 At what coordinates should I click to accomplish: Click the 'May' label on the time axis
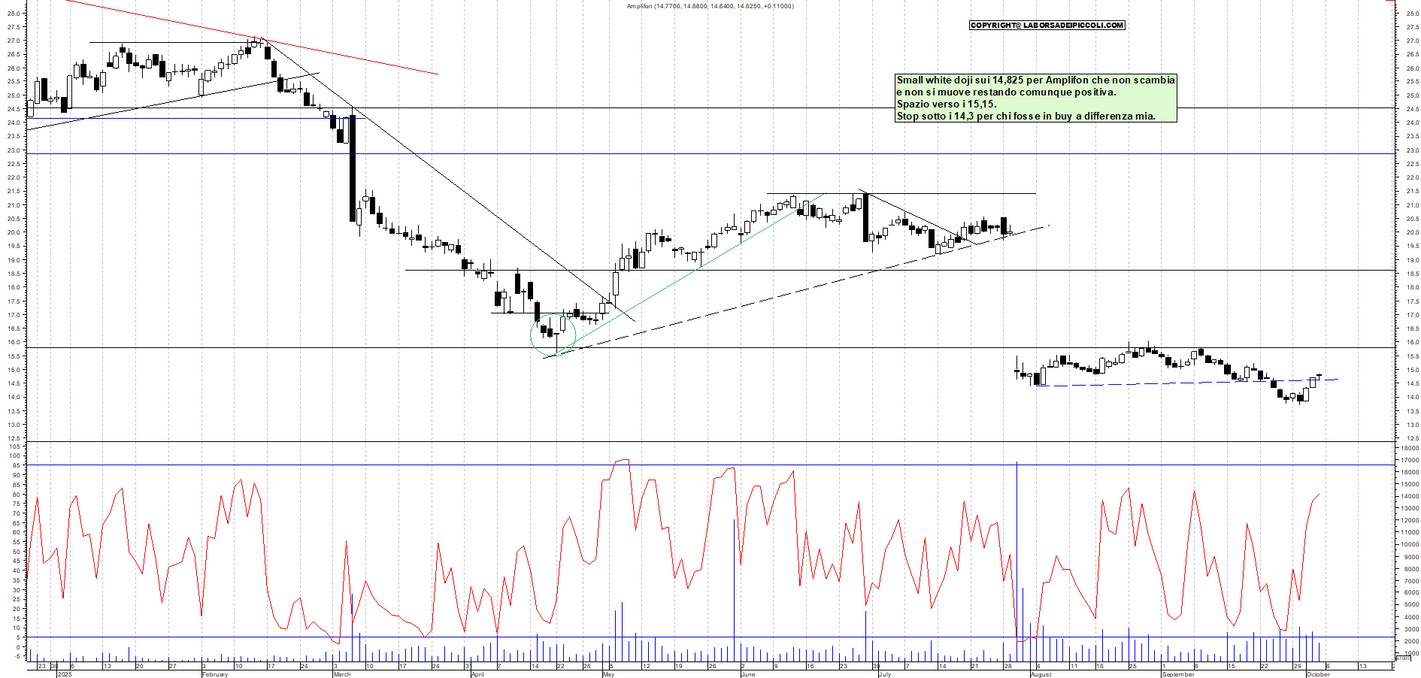(608, 674)
